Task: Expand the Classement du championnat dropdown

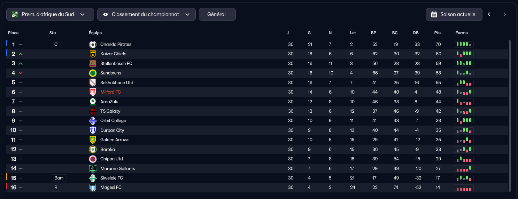Action: [x=146, y=15]
